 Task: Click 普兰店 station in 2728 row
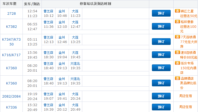48,11
